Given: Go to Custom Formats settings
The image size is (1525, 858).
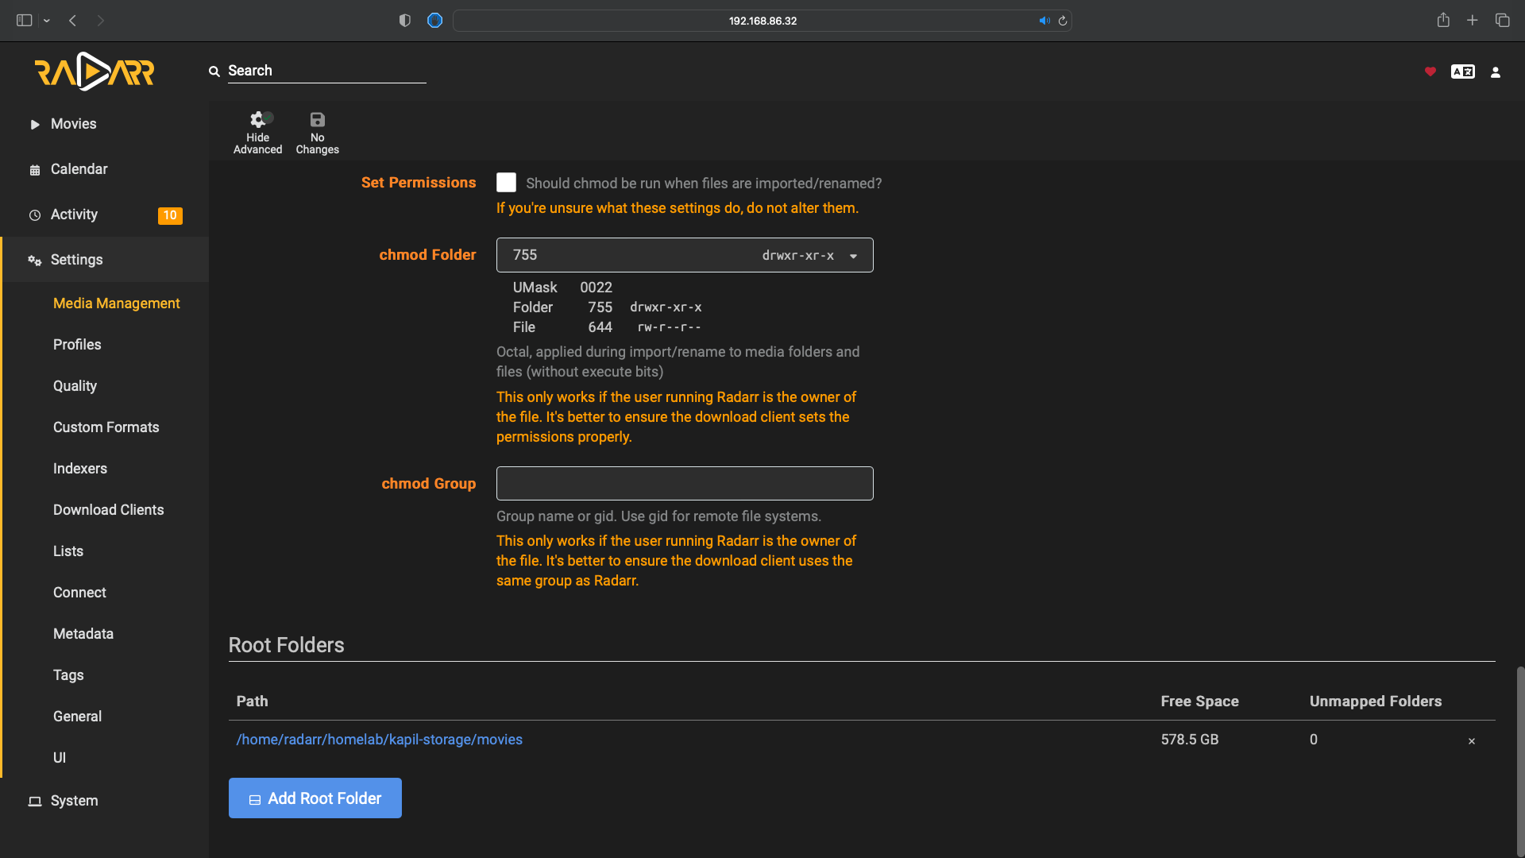Looking at the screenshot, I should point(106,427).
